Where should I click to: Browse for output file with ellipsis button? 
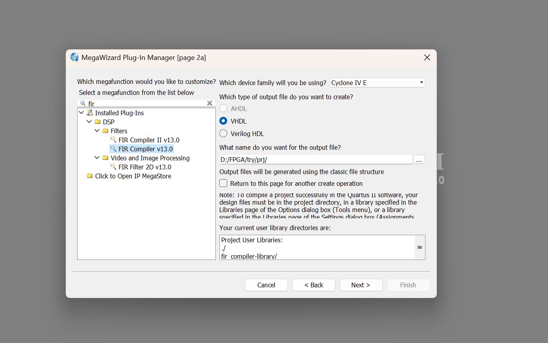pos(419,160)
